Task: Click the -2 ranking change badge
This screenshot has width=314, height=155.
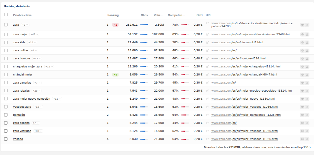Action: (115, 25)
